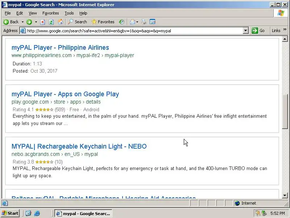Open the myPAL Player - Apps on Google Play link

click(x=65, y=94)
